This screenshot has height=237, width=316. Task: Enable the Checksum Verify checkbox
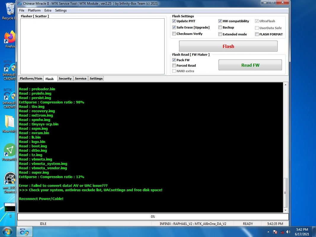174,33
